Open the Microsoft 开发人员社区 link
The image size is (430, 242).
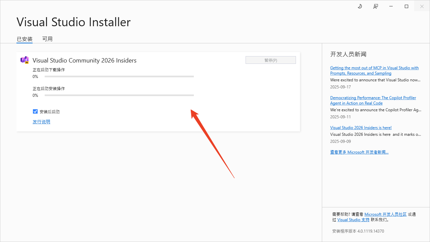tap(386, 214)
